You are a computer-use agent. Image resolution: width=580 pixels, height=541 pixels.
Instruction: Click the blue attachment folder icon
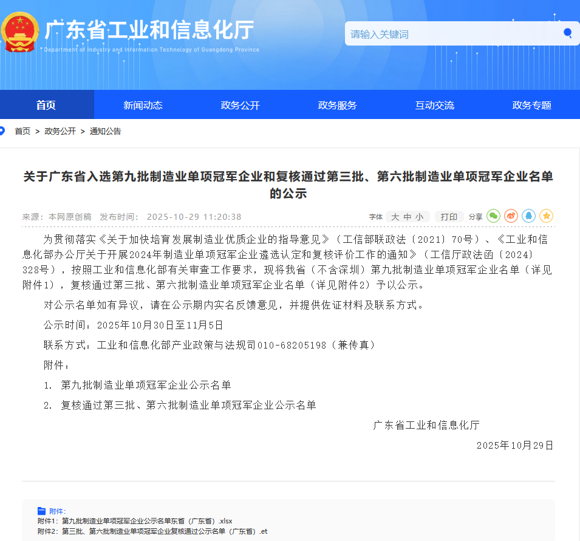click(x=41, y=511)
